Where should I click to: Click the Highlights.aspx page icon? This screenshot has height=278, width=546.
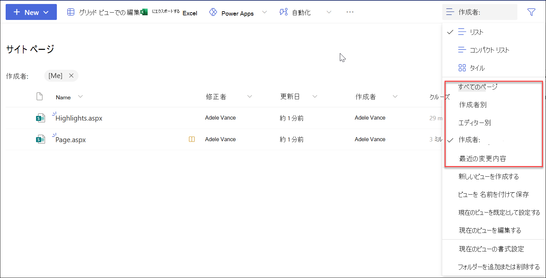pos(41,118)
